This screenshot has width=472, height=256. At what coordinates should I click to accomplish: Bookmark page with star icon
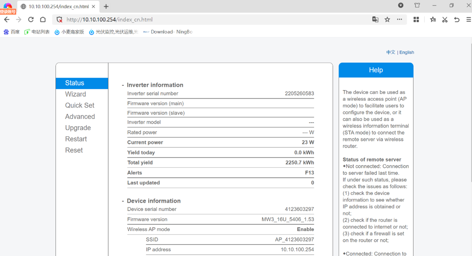point(387,20)
